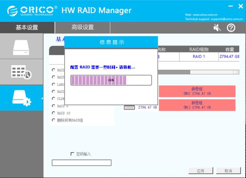Click the 配置 RAID 需要一些时间 message
Image resolution: width=246 pixels, height=178 pixels.
point(103,67)
